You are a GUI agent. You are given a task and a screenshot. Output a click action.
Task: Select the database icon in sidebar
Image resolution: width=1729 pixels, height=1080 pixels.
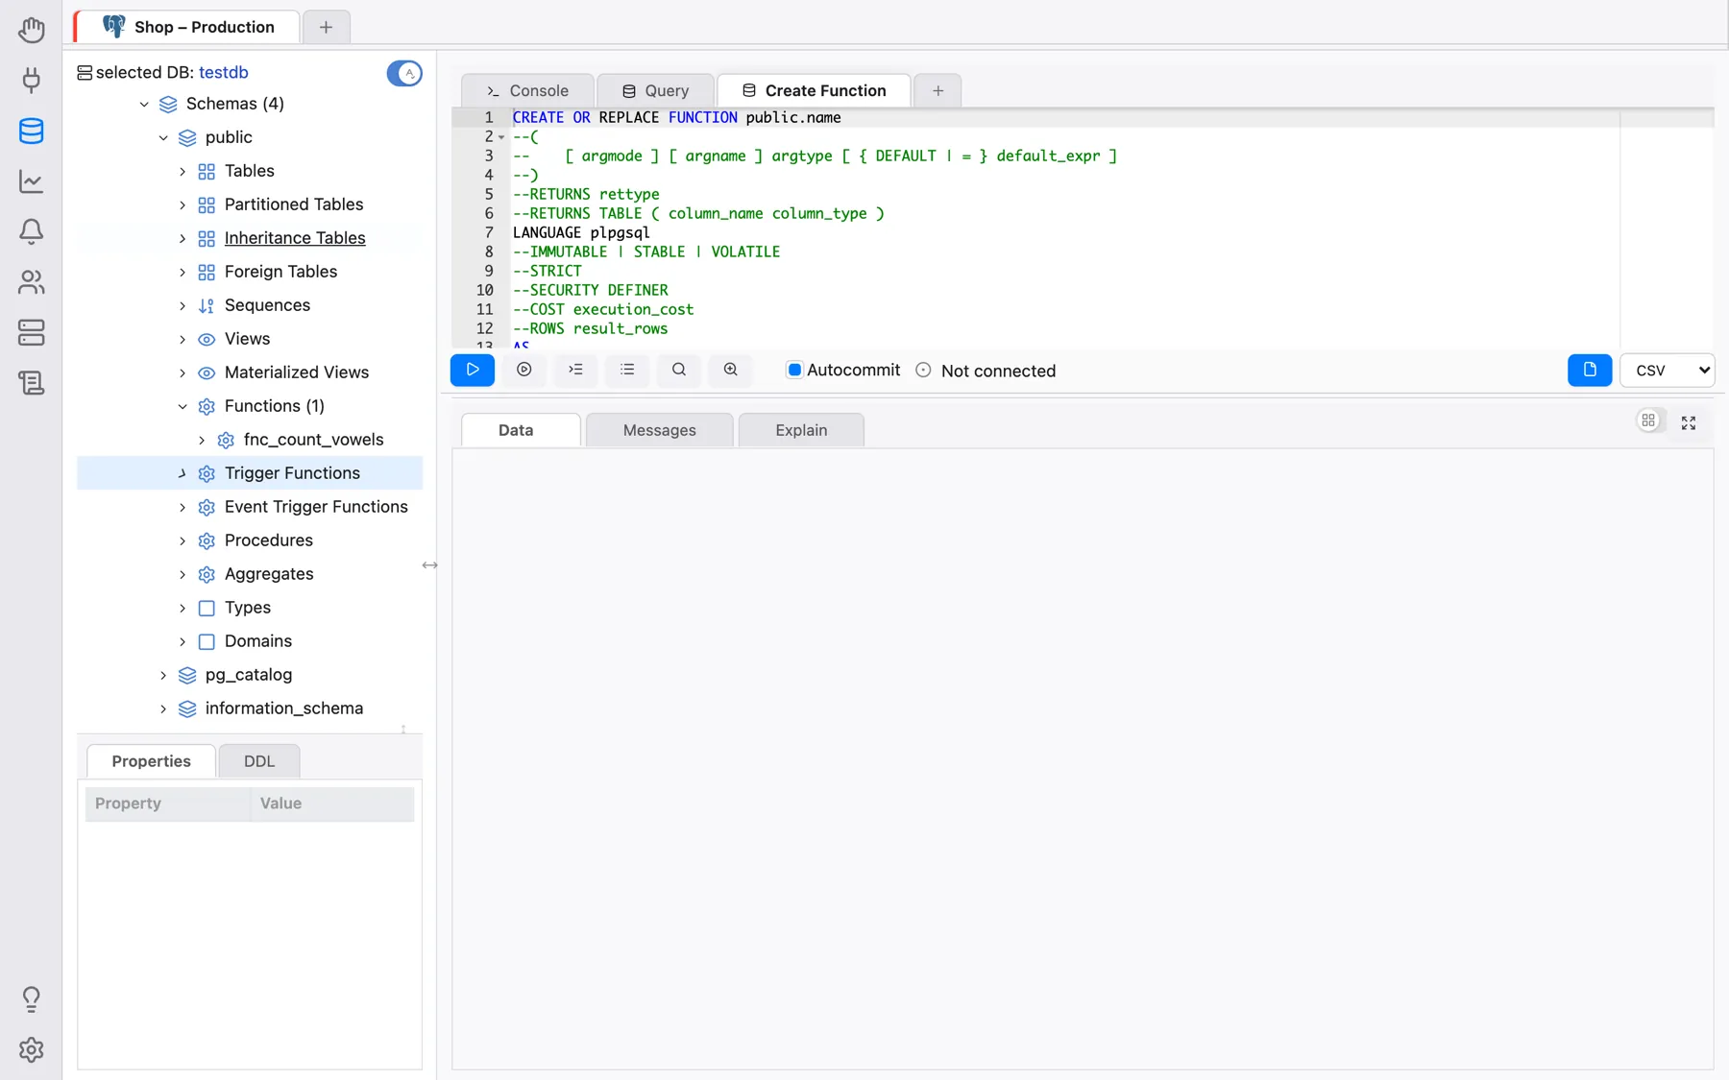coord(31,131)
